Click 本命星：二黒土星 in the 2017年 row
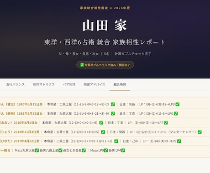Viewport: 210px width, 173px height. [56, 141]
